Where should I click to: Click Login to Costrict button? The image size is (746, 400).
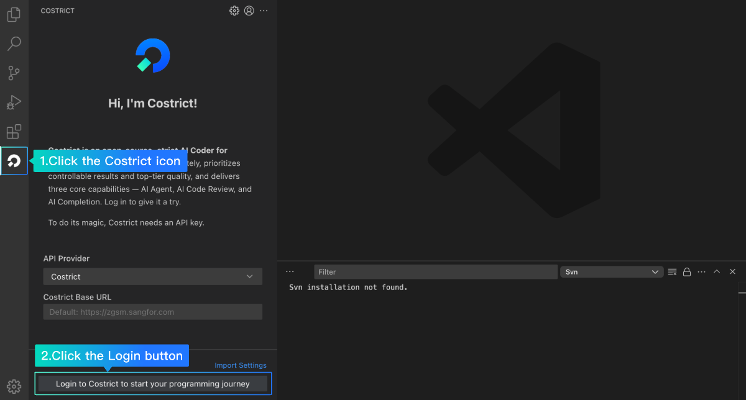[x=153, y=384]
